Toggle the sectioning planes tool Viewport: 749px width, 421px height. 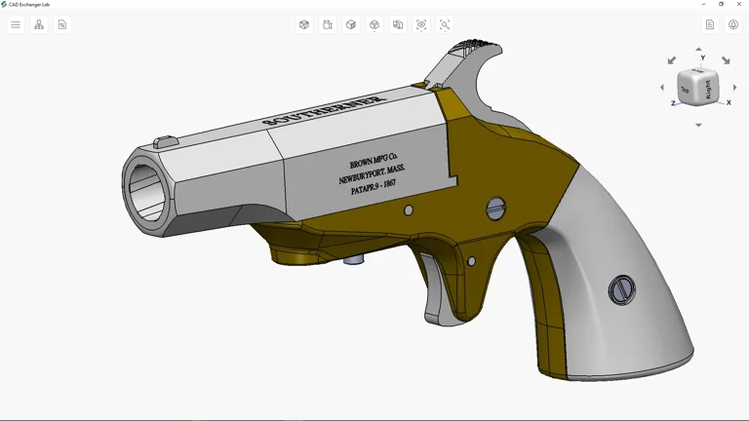(398, 24)
